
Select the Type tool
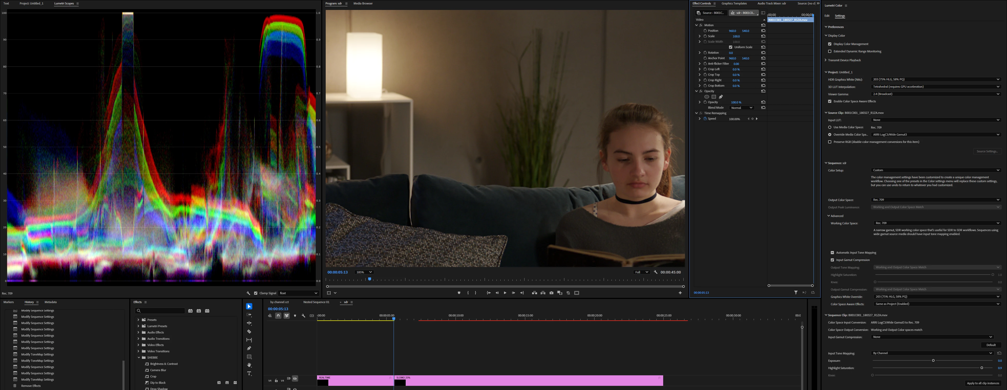249,374
